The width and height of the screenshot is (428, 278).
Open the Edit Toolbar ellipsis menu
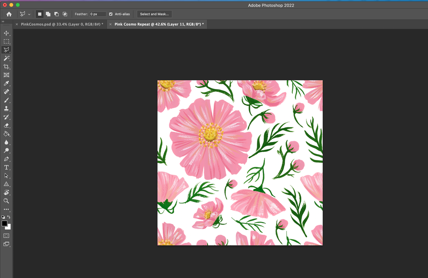pyautogui.click(x=6, y=209)
